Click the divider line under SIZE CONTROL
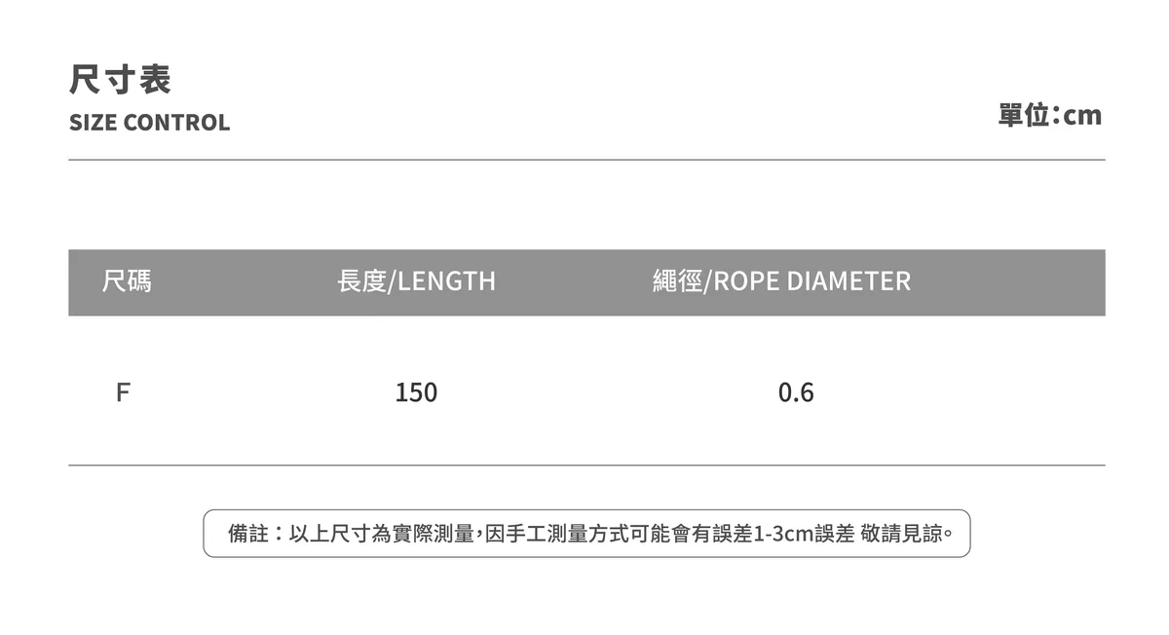The width and height of the screenshot is (1169, 635). tap(586, 160)
